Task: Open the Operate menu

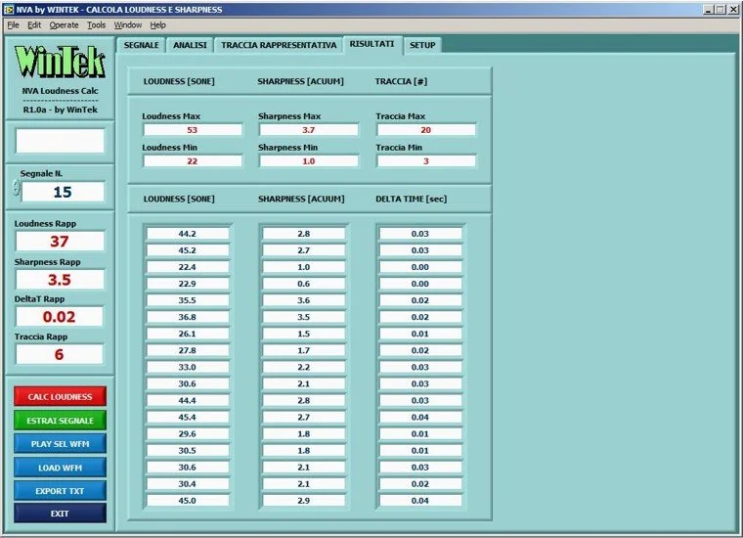Action: pyautogui.click(x=64, y=25)
